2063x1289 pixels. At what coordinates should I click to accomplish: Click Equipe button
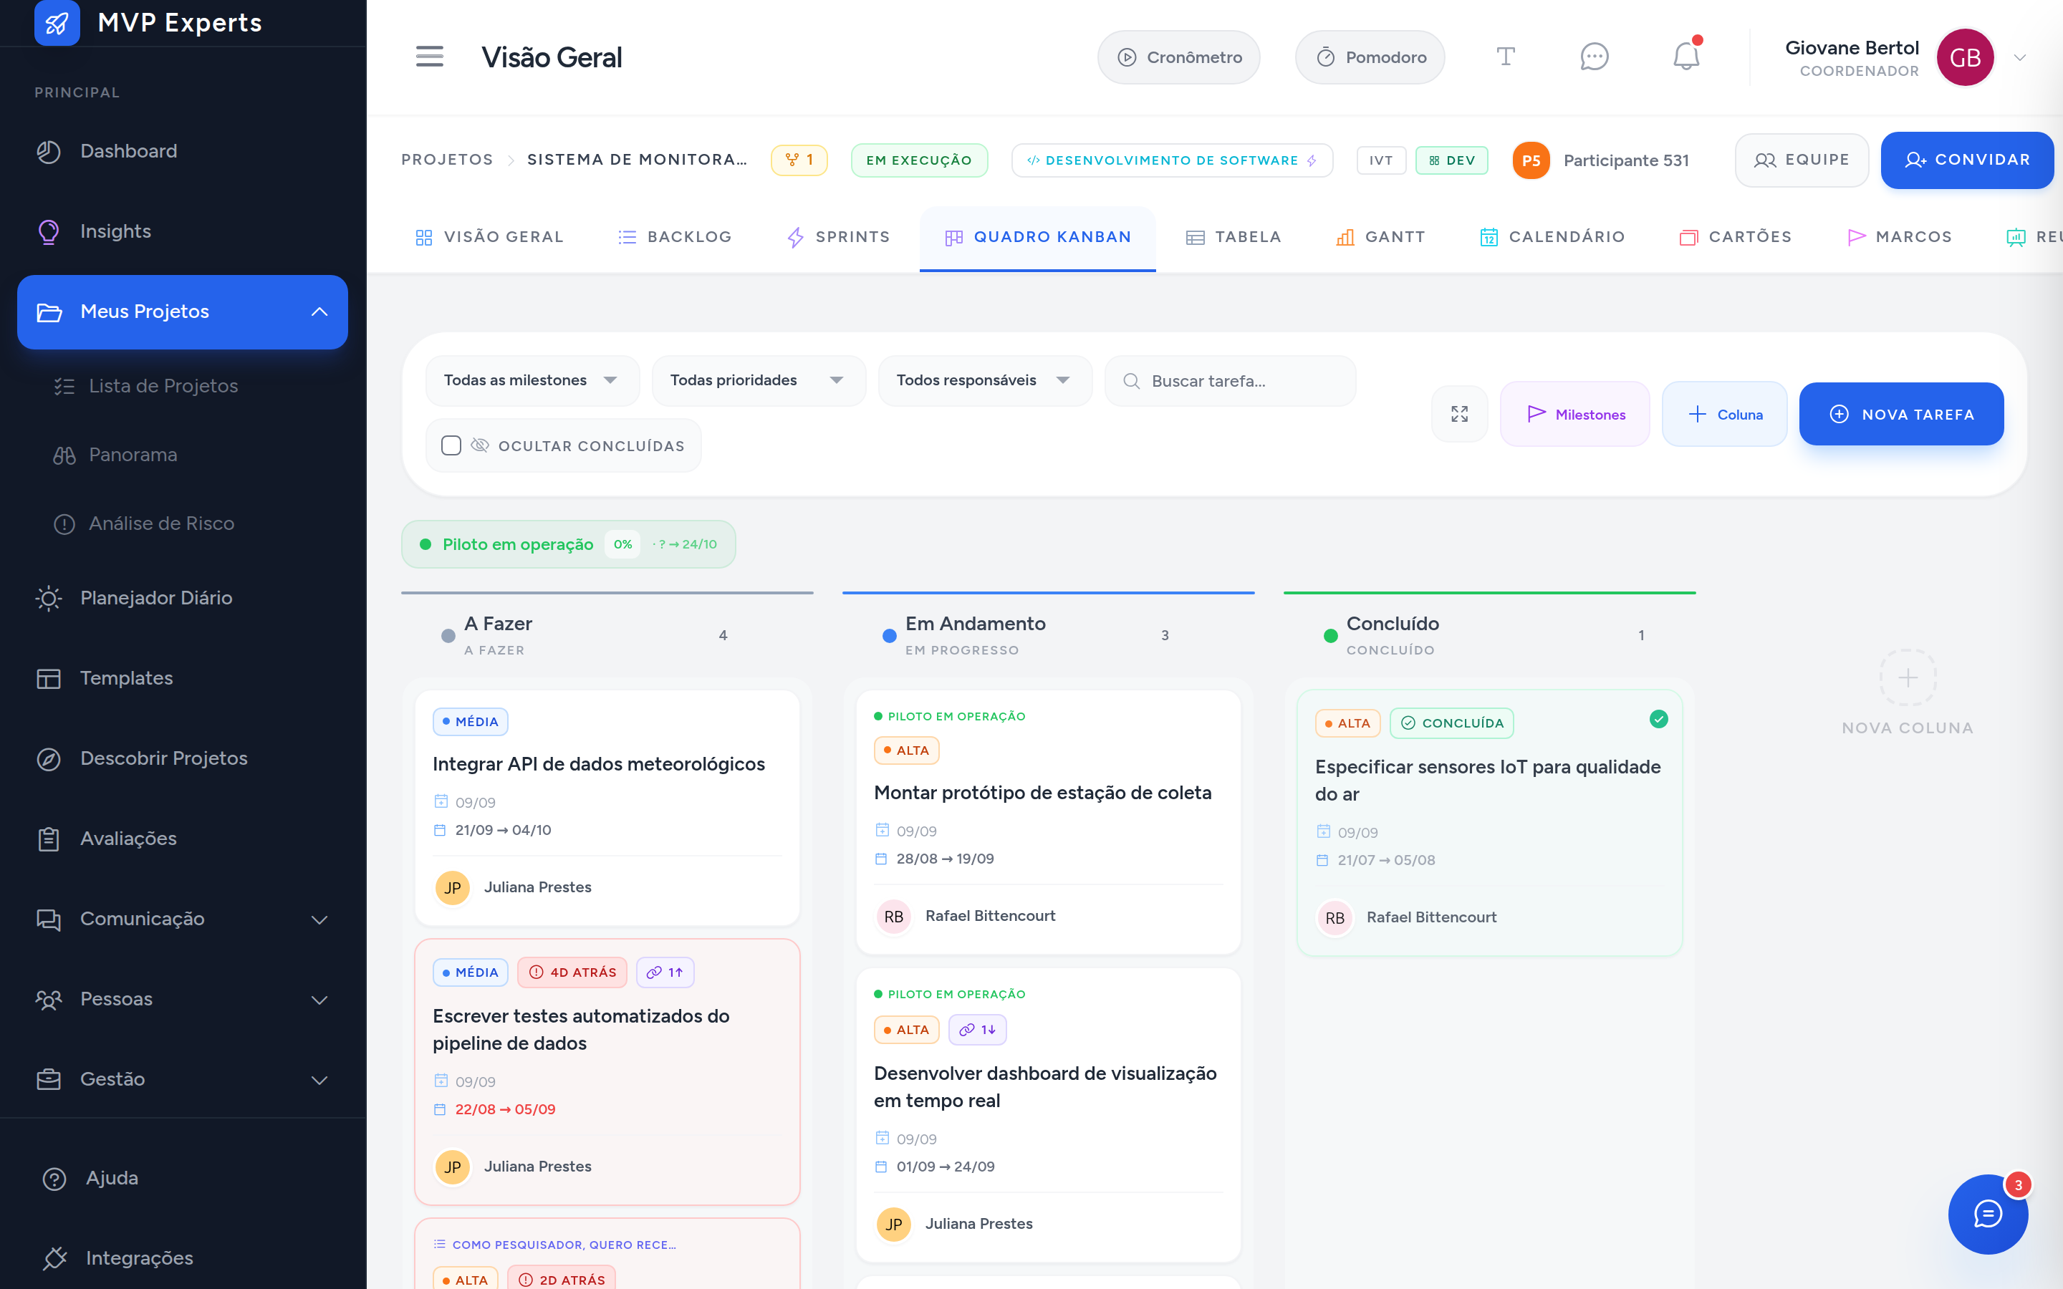tap(1802, 160)
